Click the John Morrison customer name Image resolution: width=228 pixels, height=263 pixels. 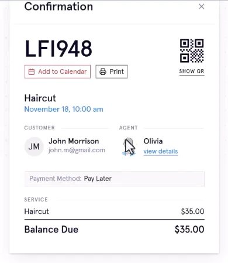(x=74, y=141)
